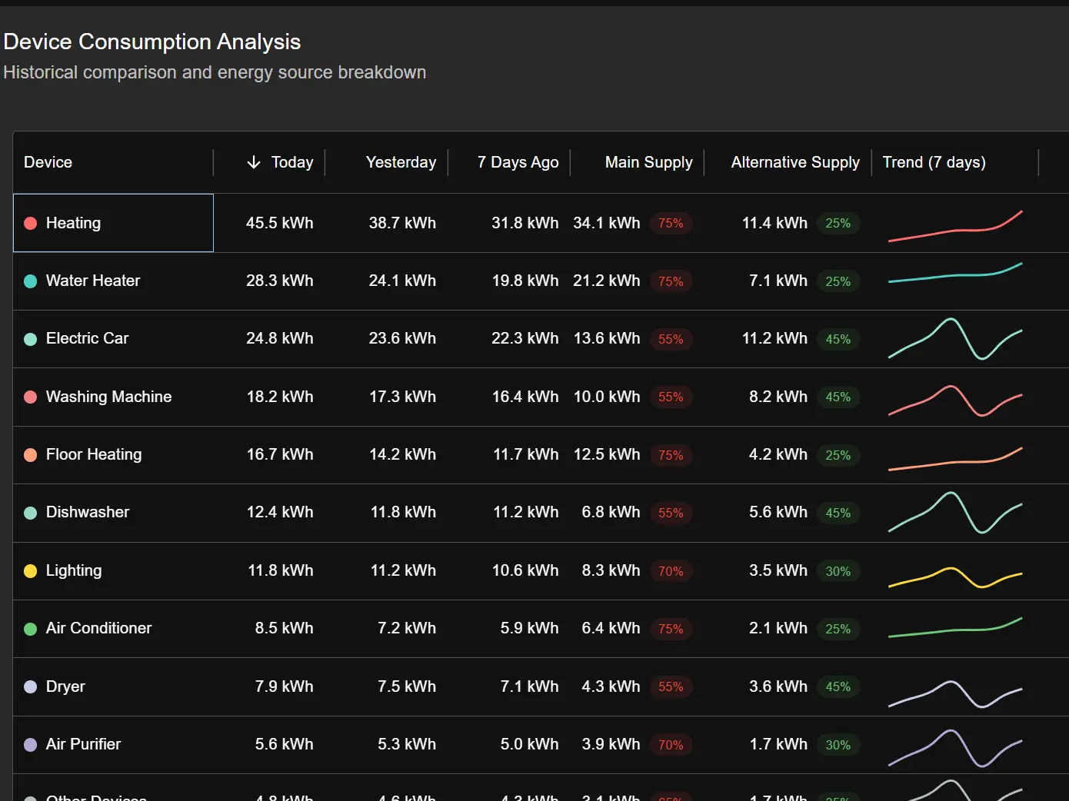
Task: Click the 75% main supply badge for Heating
Action: click(x=671, y=224)
